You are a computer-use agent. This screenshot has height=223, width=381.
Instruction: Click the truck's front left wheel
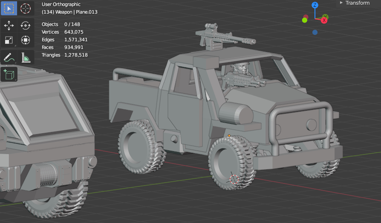click(232, 163)
